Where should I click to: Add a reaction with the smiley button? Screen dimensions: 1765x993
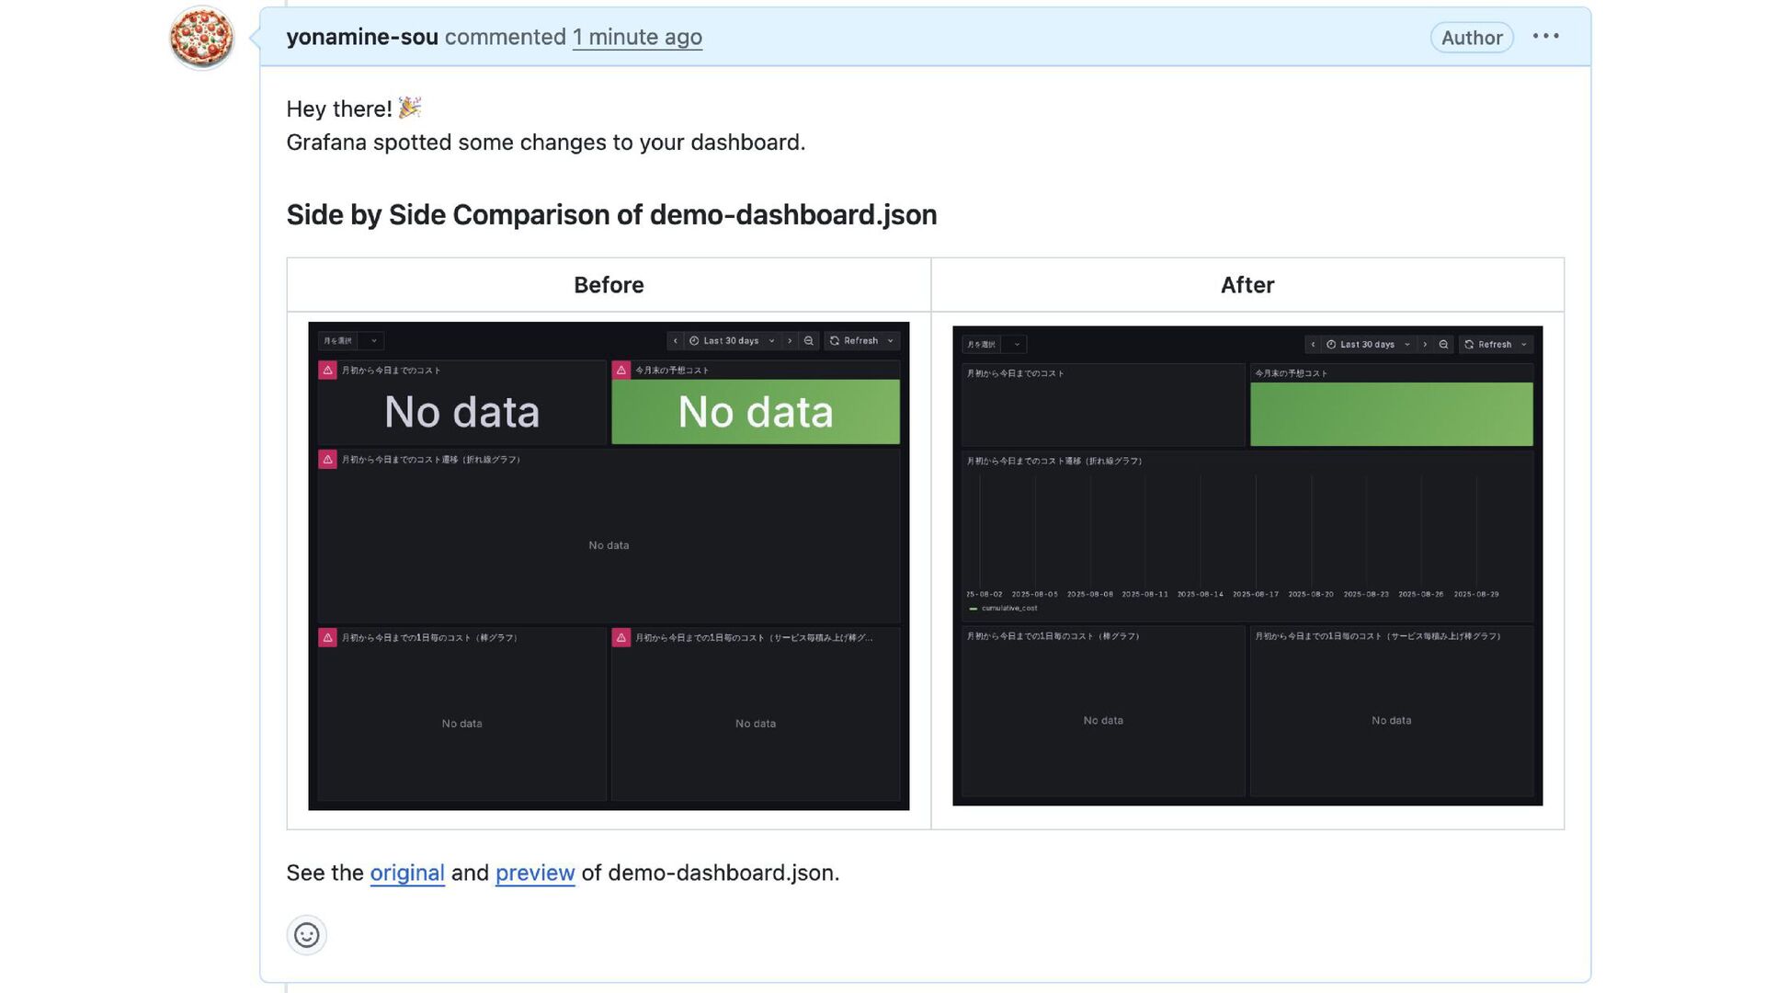point(307,935)
